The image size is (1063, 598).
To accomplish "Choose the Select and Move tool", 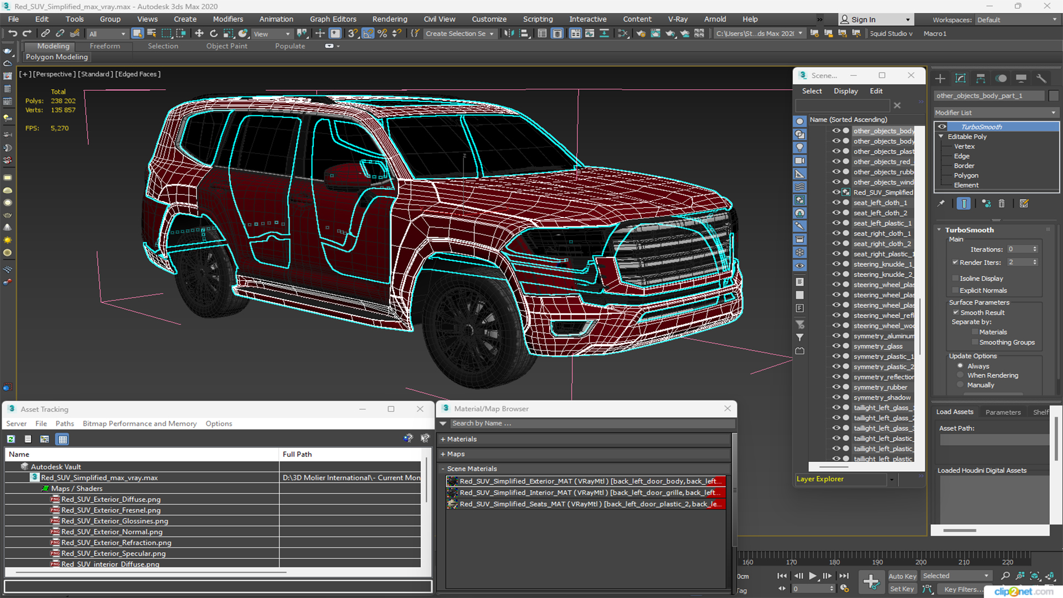I will point(199,34).
